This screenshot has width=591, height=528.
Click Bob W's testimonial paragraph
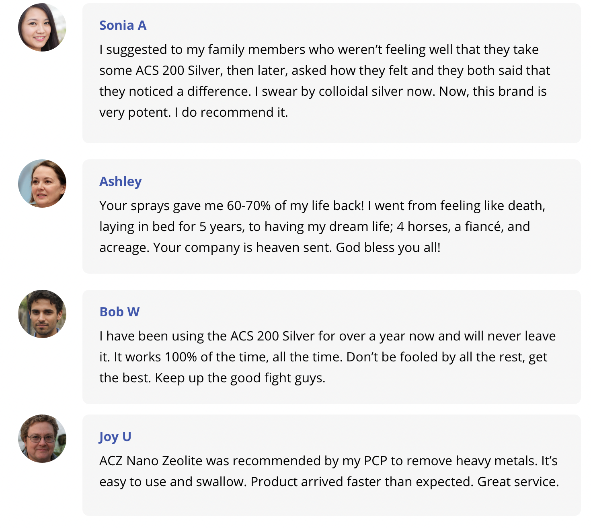tap(327, 357)
